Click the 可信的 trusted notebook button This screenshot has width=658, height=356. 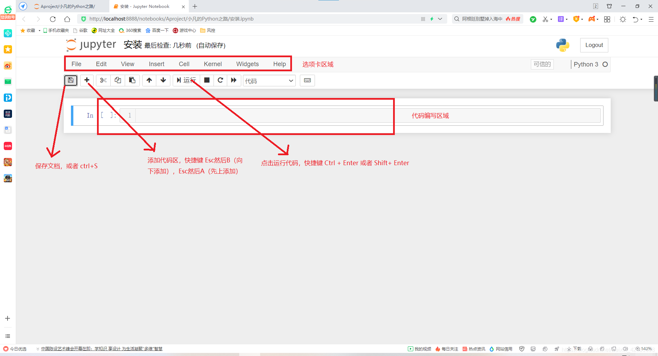[542, 64]
